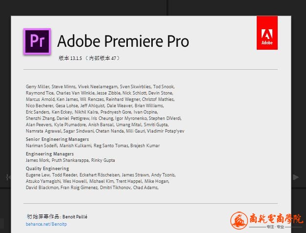Viewport: 306px width, 233px height.
Task: Click the red Adobe logo badge
Action: 267,33
